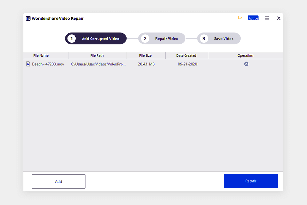Click the numbered circle for step 2

pyautogui.click(x=145, y=38)
